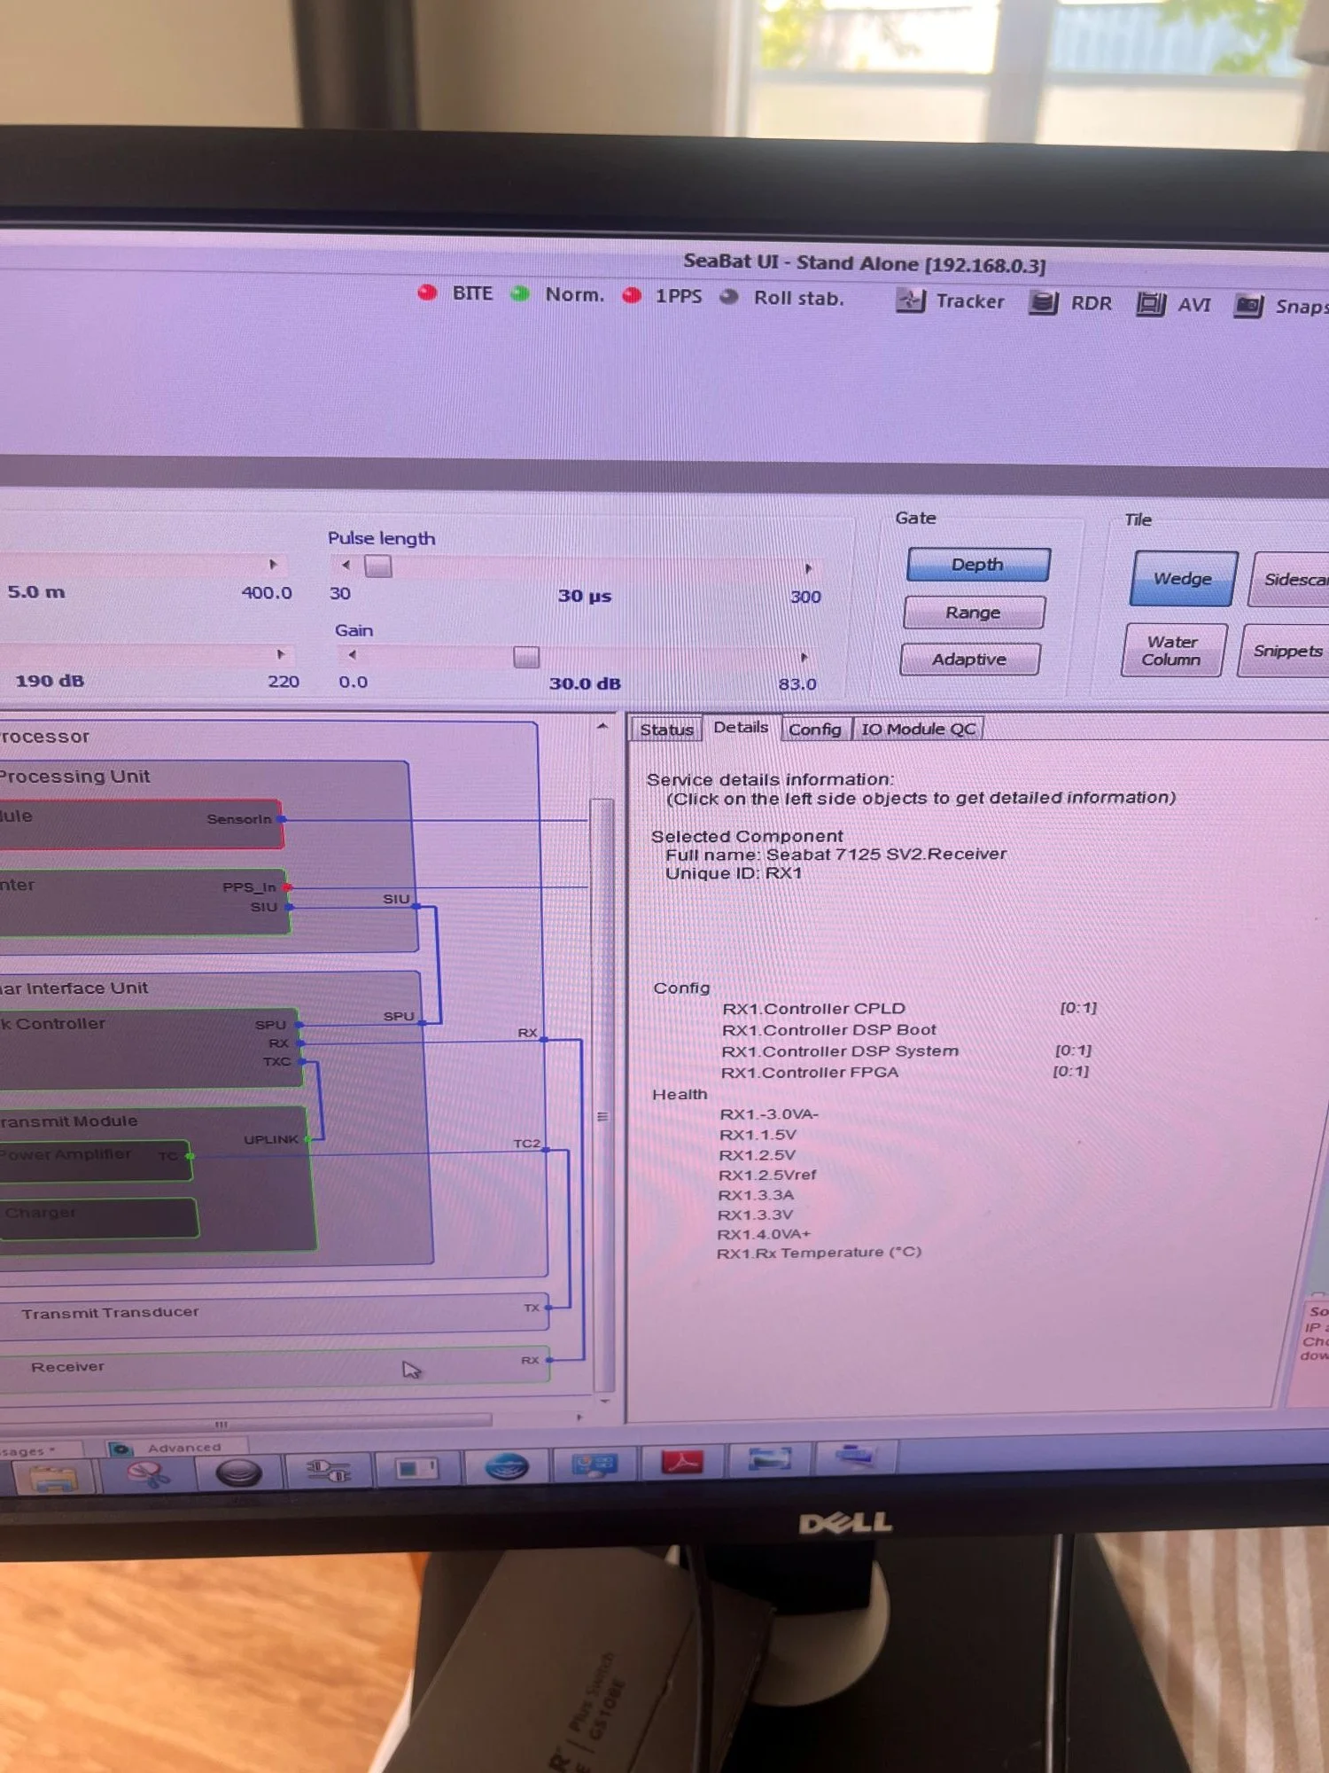
Task: Open File Explorer from the taskbar
Action: 55,1478
